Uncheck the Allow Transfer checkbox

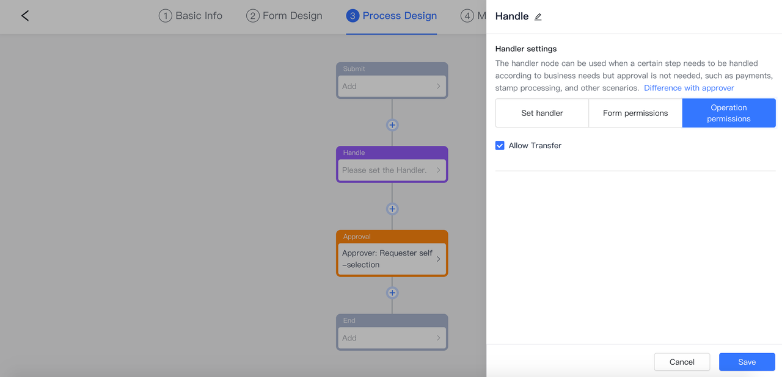[500, 146]
